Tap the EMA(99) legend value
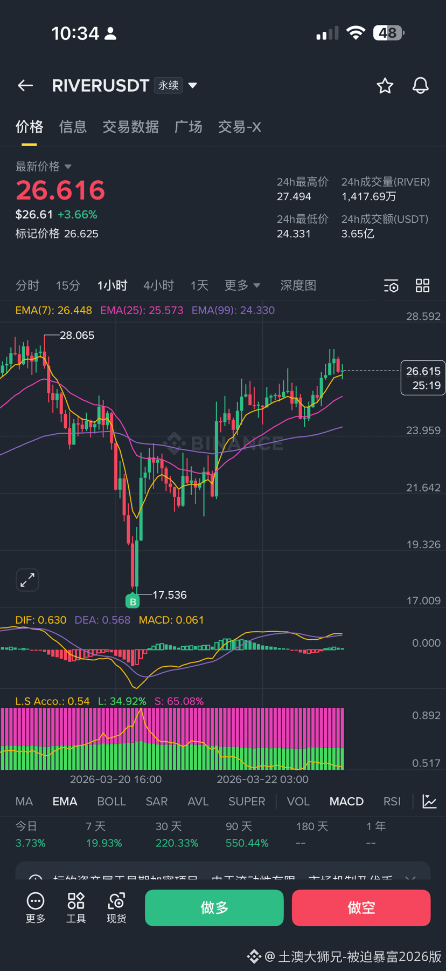Screen dimensions: 446x971 pyautogui.click(x=233, y=310)
